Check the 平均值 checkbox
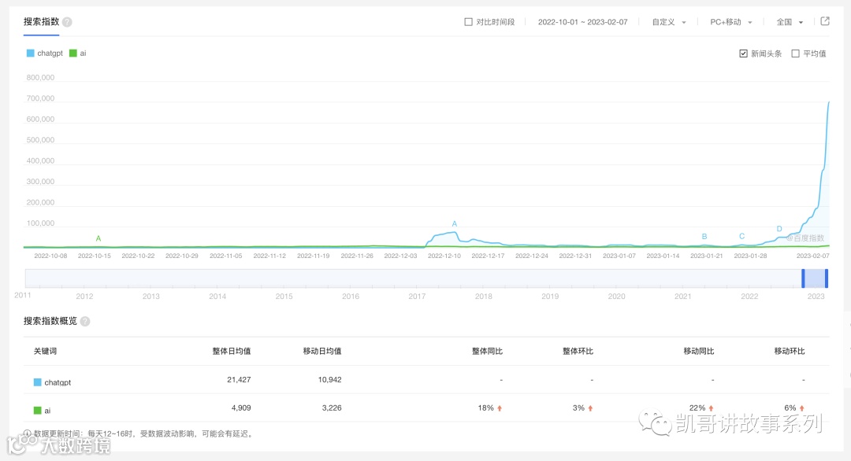This screenshot has width=851, height=461. pos(796,53)
